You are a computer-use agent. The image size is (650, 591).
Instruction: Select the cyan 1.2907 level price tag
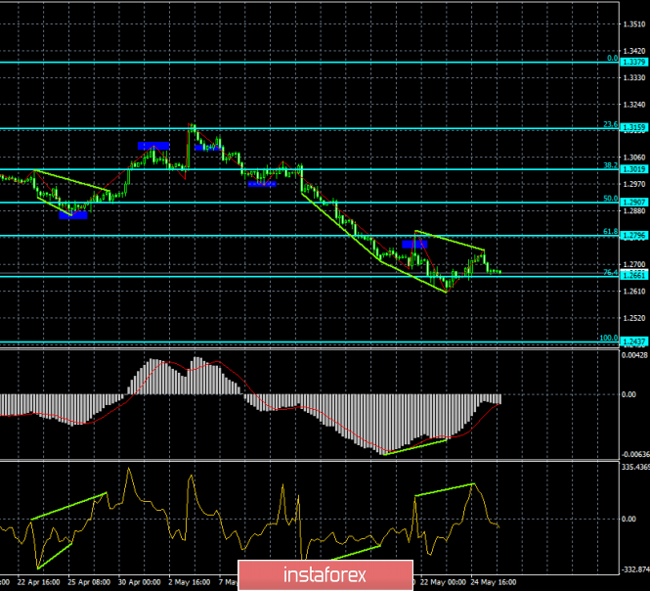click(634, 203)
